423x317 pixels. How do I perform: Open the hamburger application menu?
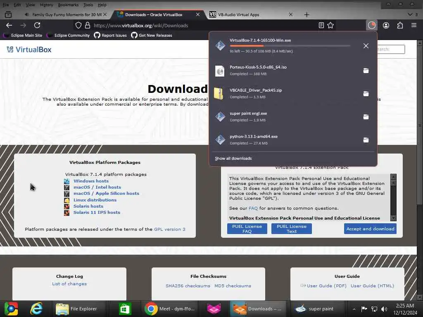click(414, 25)
